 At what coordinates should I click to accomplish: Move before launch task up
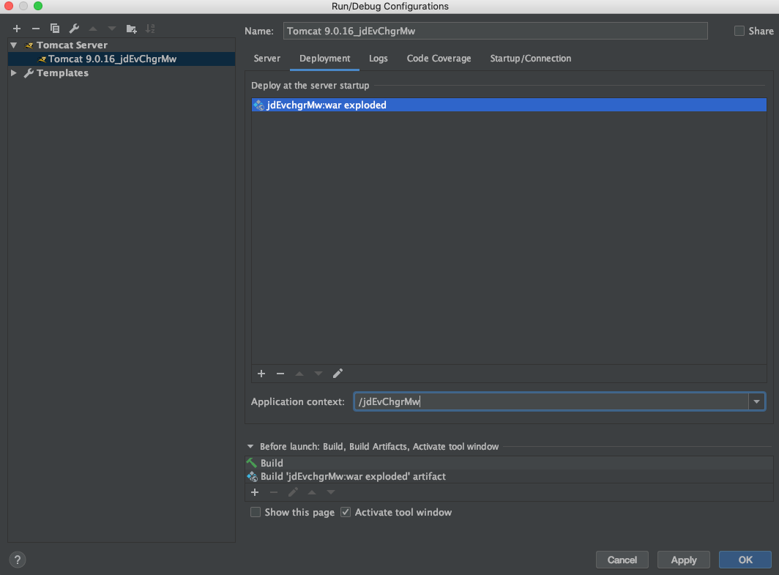tap(311, 492)
